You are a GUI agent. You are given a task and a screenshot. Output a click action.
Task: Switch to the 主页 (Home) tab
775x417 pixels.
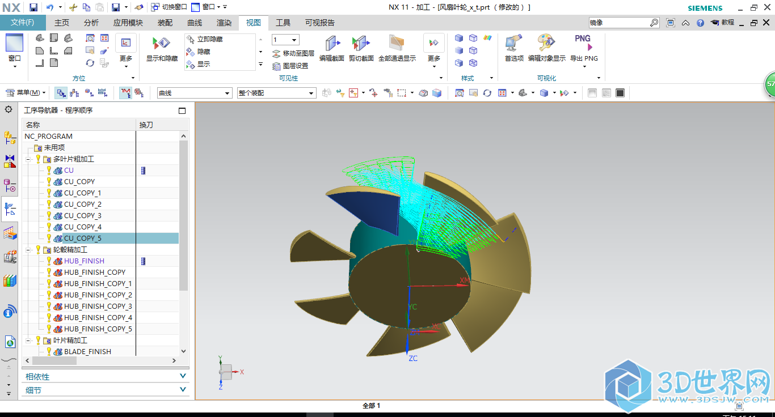[61, 23]
